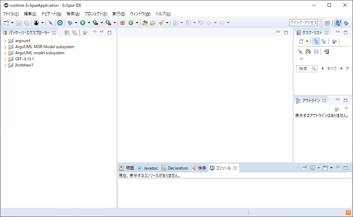Toggle Focus on Workweek in Task List
This screenshot has width=353, height=217.
click(x=335, y=41)
